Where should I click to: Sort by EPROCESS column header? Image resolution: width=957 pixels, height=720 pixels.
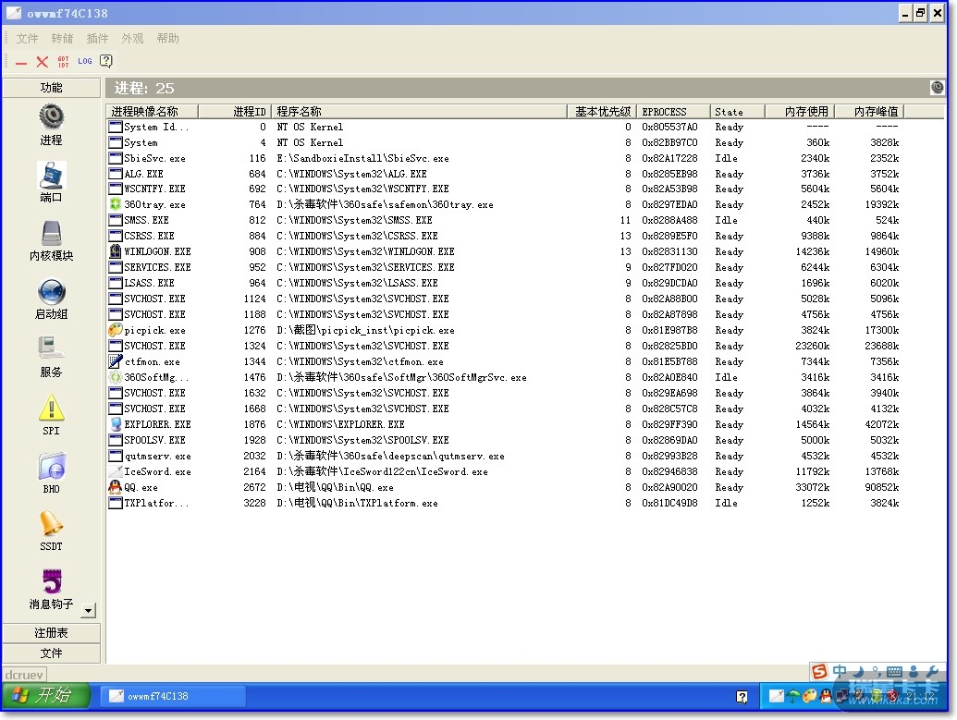(672, 112)
